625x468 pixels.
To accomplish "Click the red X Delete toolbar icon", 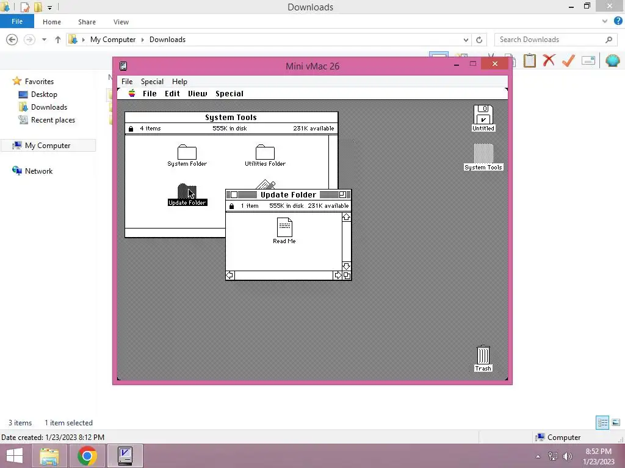I will (x=549, y=60).
